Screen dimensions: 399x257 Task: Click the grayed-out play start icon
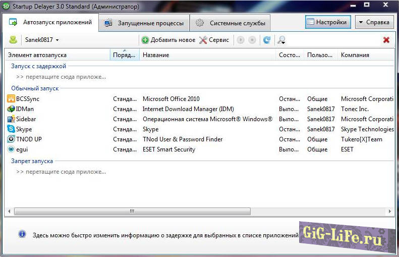point(241,40)
